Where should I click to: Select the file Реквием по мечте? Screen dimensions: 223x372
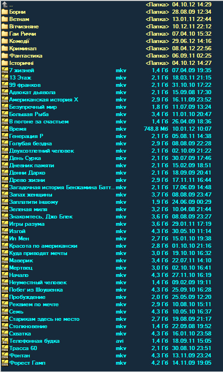point(34,305)
